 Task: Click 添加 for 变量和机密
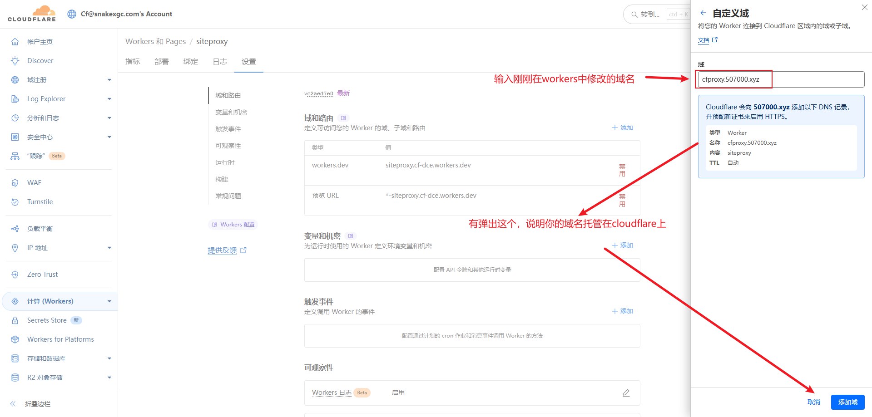click(623, 245)
